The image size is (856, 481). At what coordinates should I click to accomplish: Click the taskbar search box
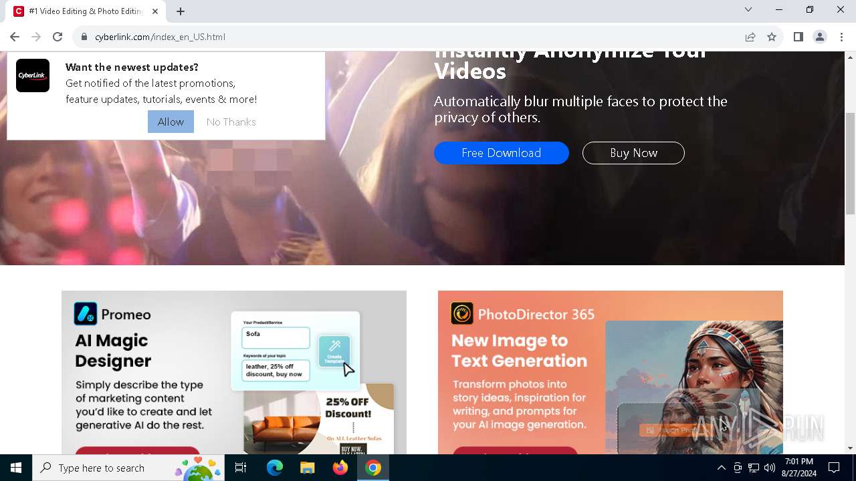(129, 468)
